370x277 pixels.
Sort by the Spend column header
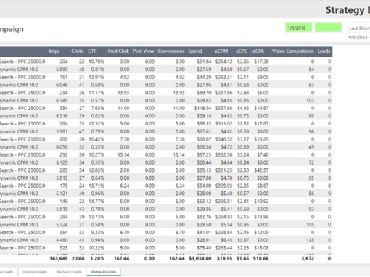tap(195, 51)
